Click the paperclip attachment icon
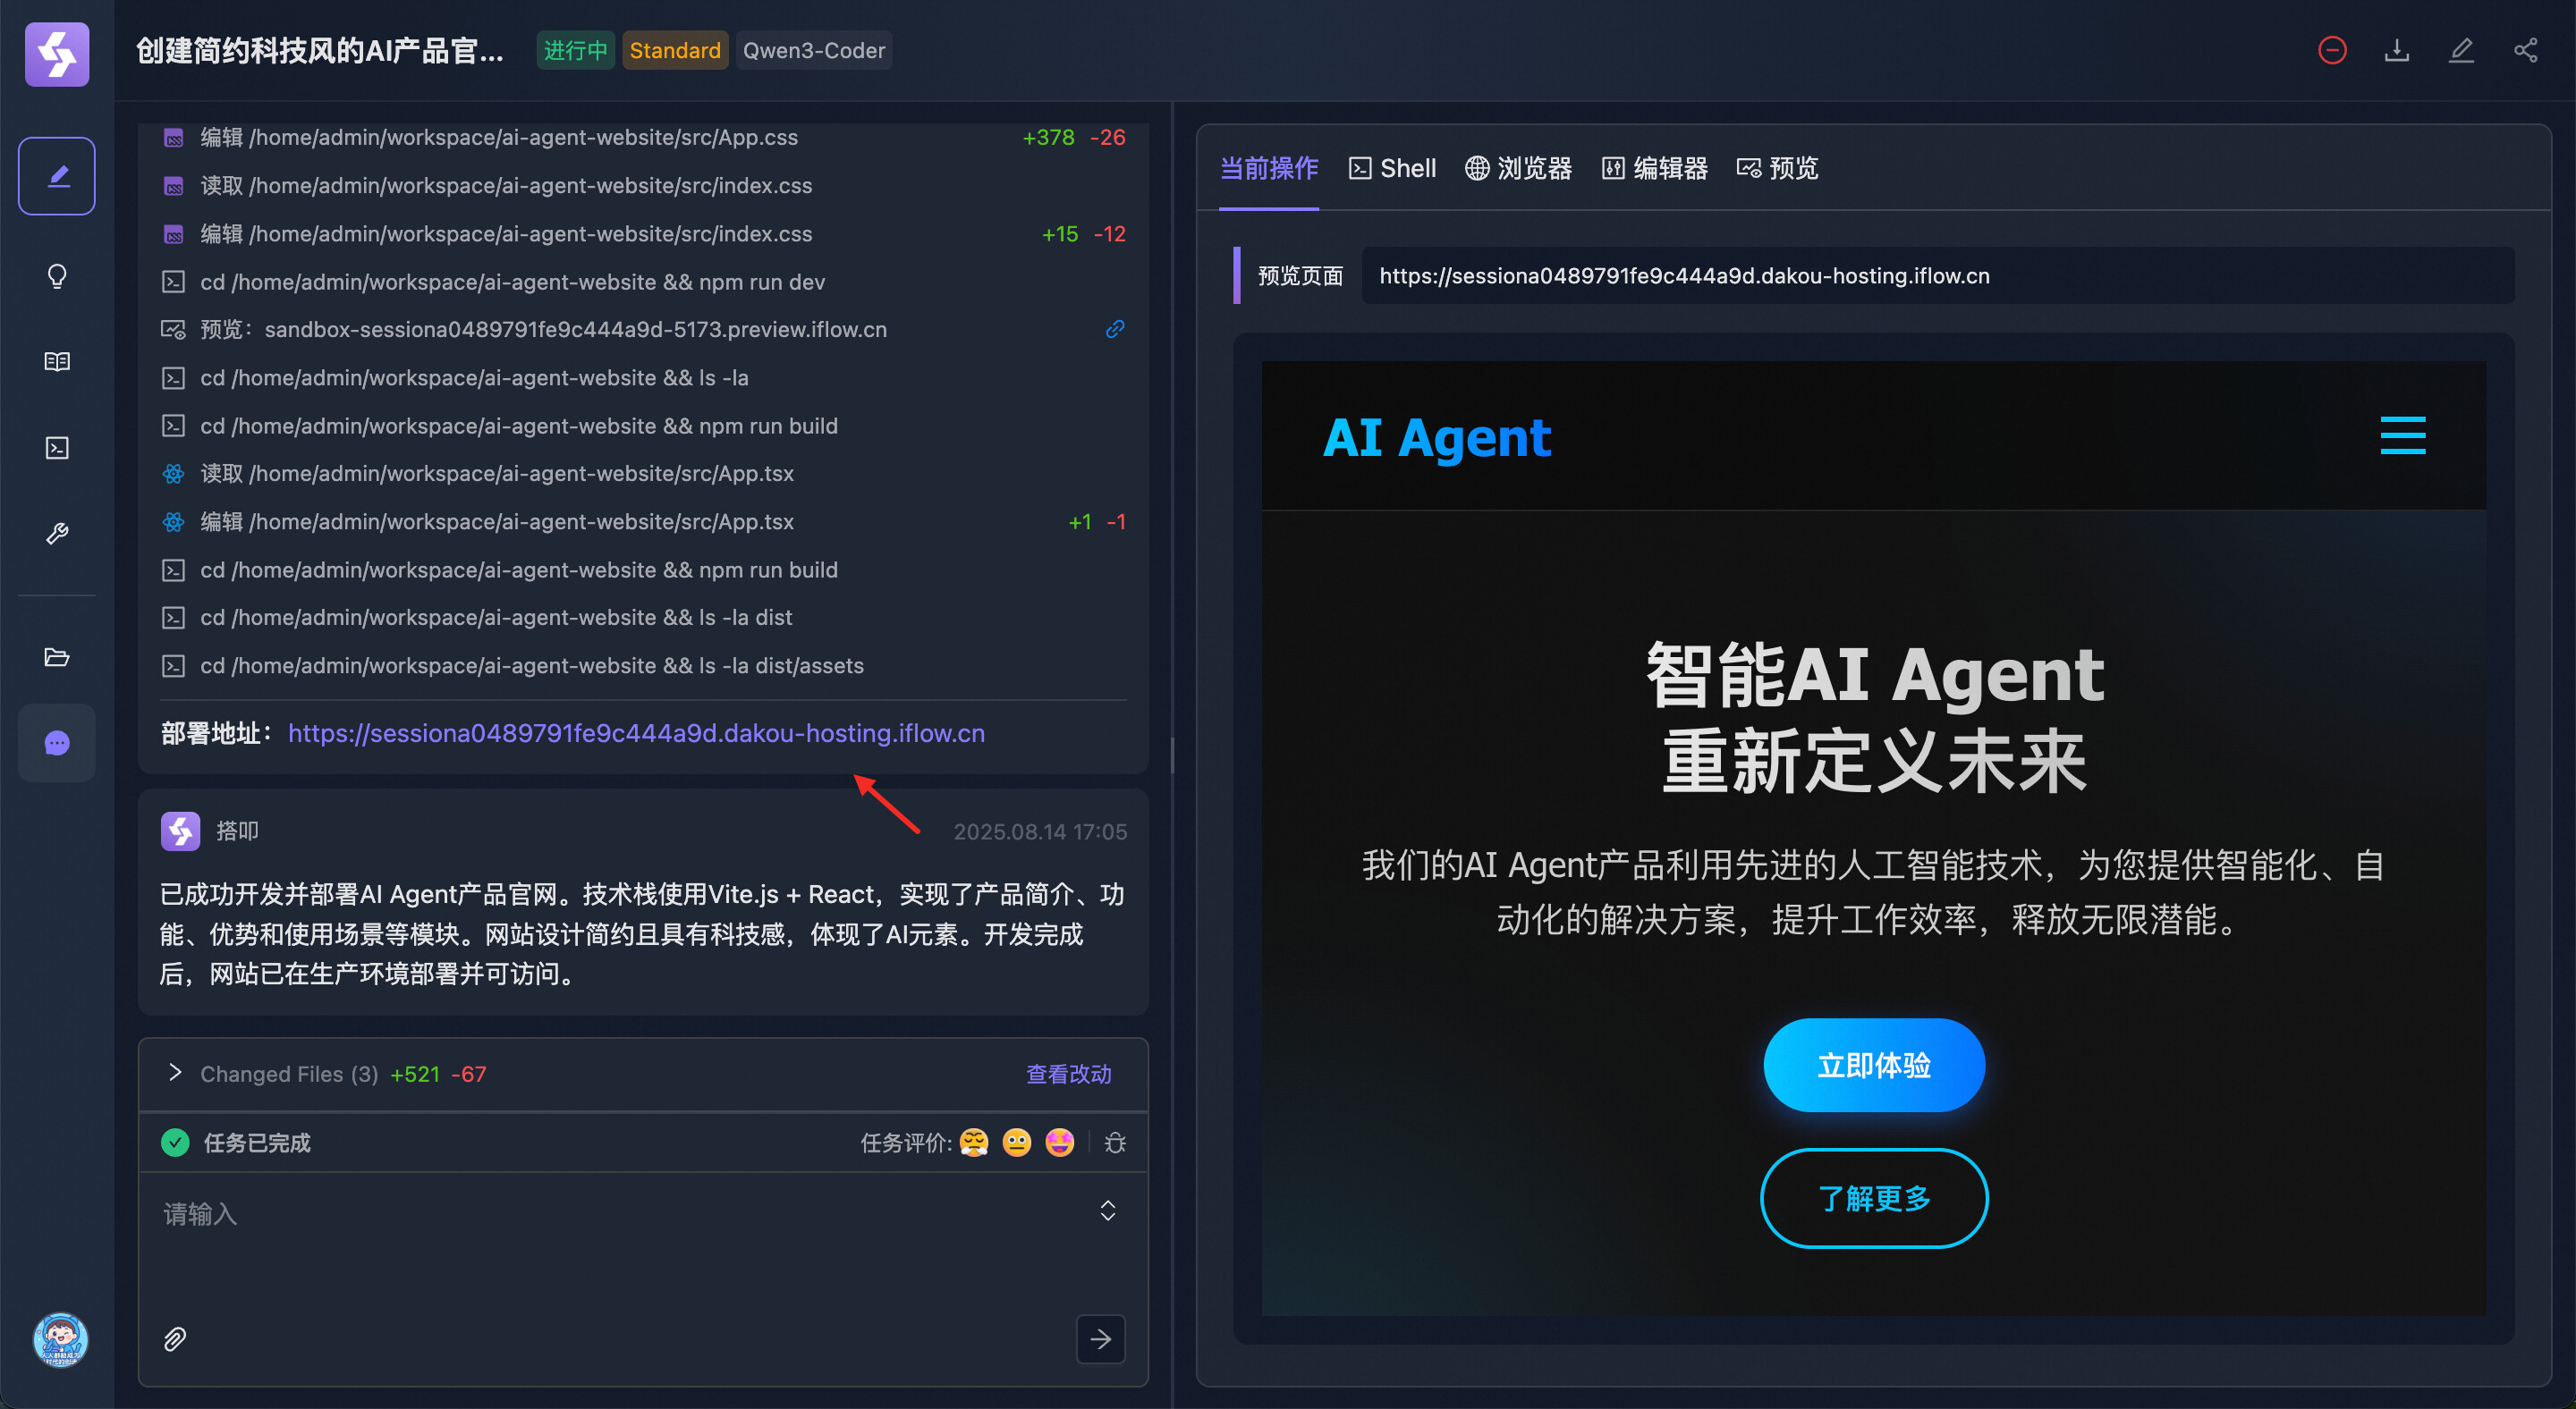The image size is (2576, 1409). pos(175,1339)
